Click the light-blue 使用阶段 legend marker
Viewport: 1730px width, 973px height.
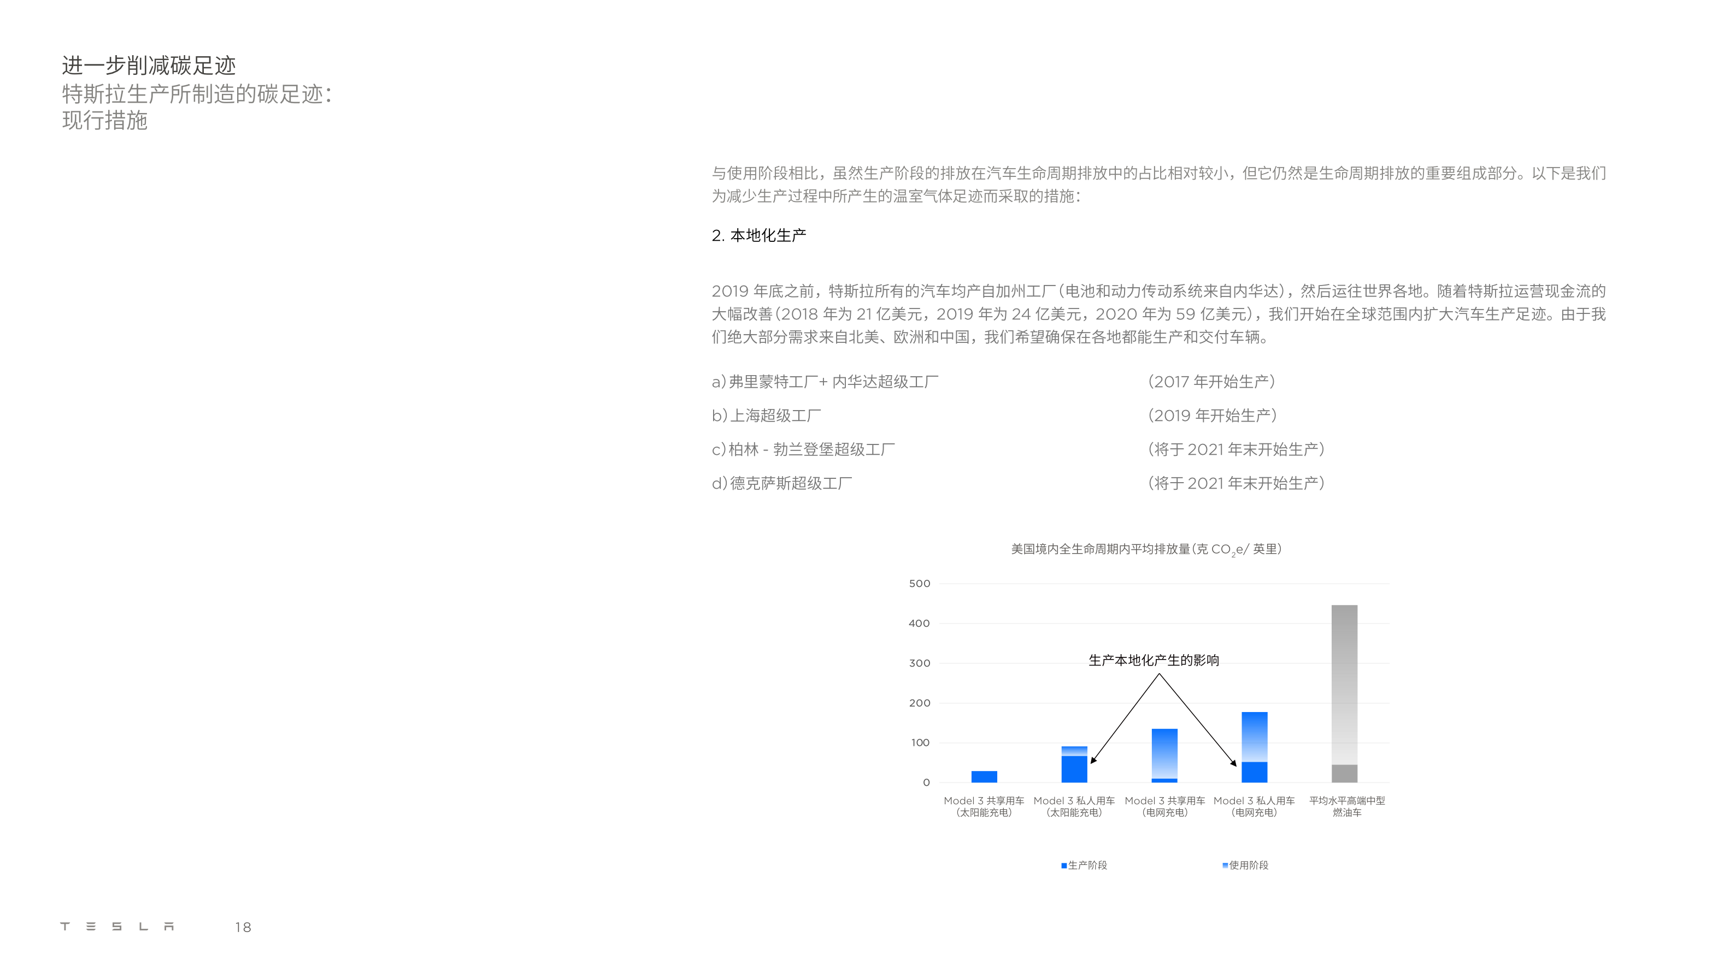click(x=1225, y=865)
